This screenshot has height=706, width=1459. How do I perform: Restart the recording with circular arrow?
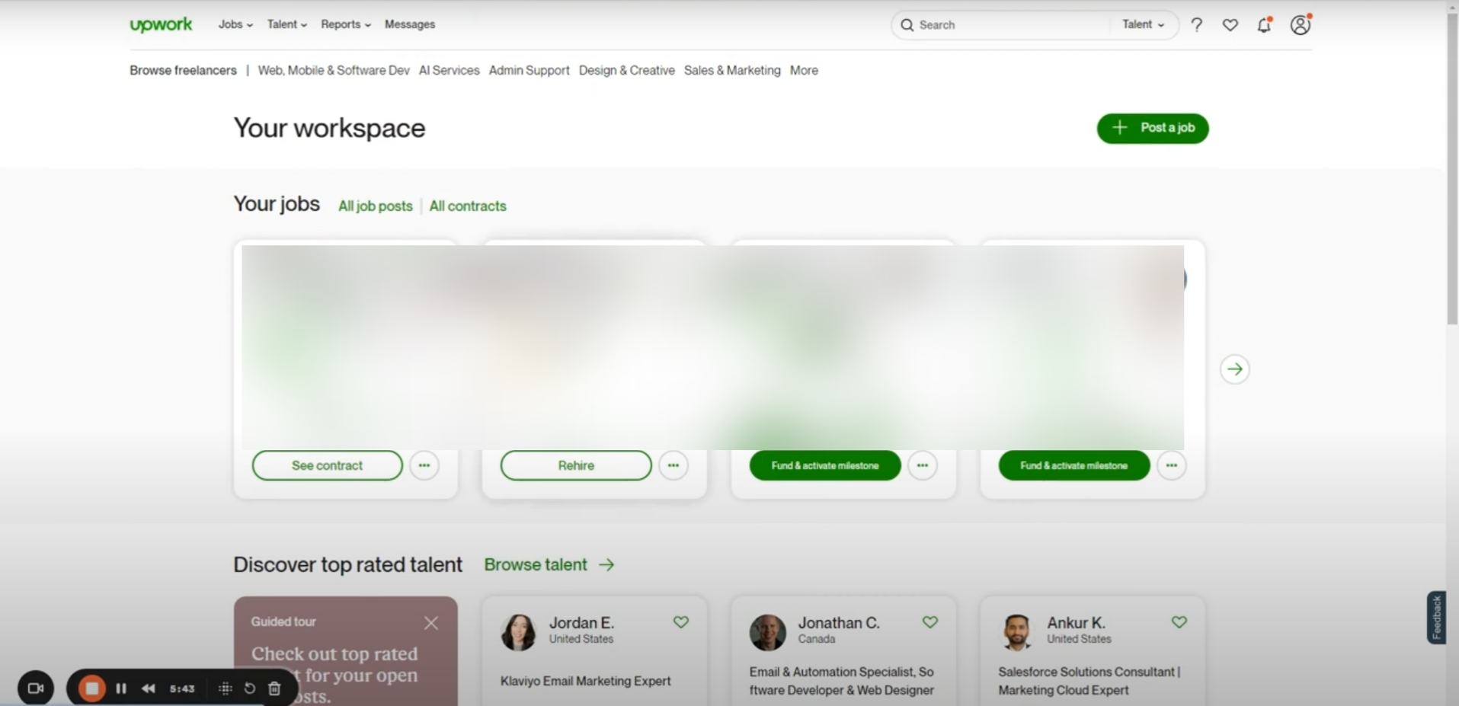250,688
